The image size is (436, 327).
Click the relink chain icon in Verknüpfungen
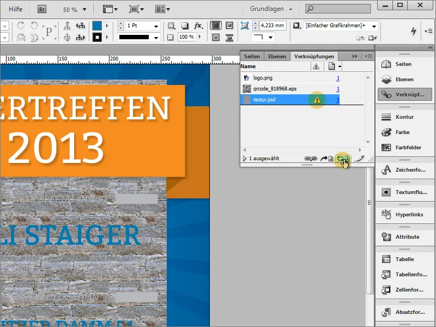pos(310,159)
